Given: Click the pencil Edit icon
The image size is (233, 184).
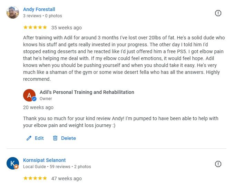Looking at the screenshot, I should point(29,138).
